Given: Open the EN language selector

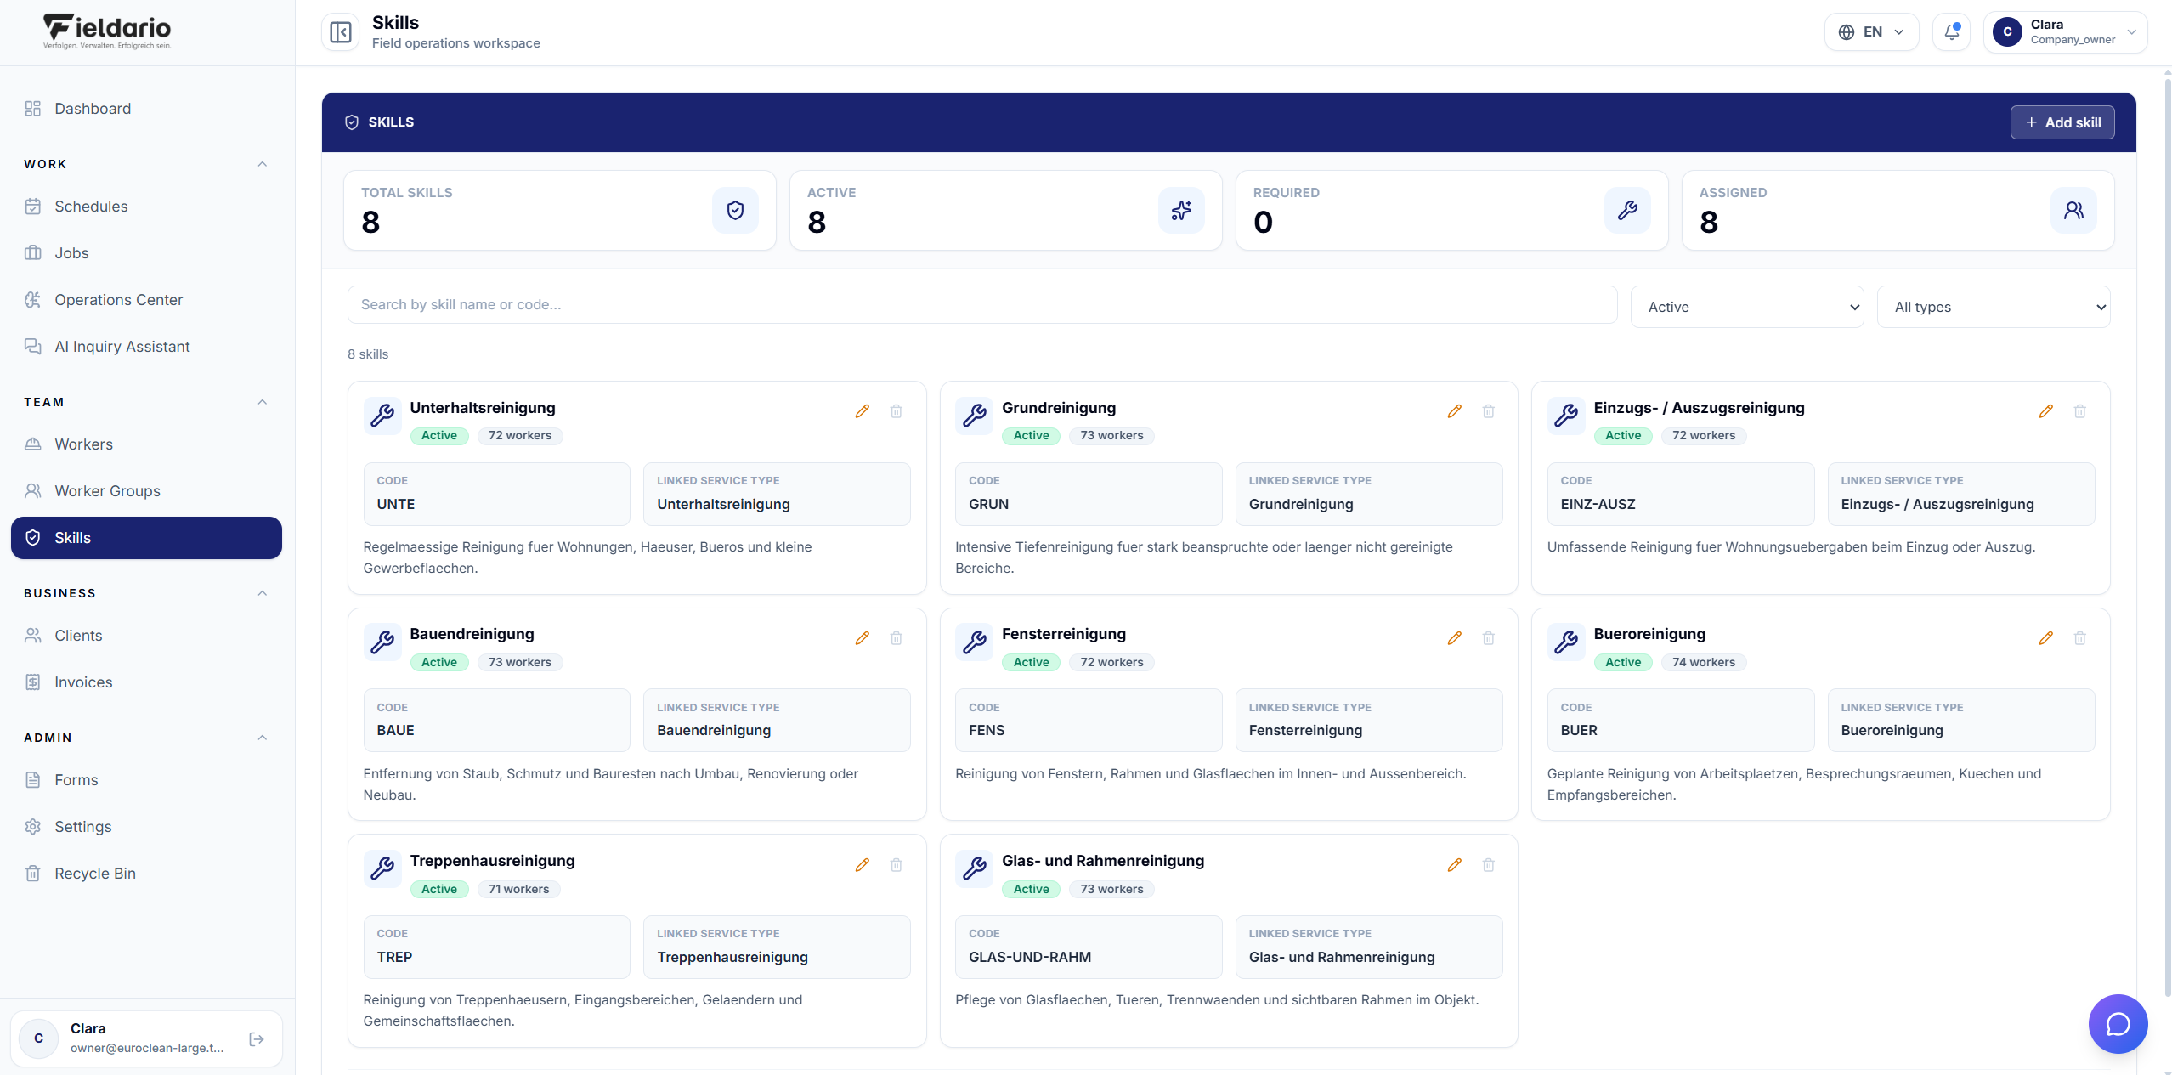Looking at the screenshot, I should point(1871,32).
